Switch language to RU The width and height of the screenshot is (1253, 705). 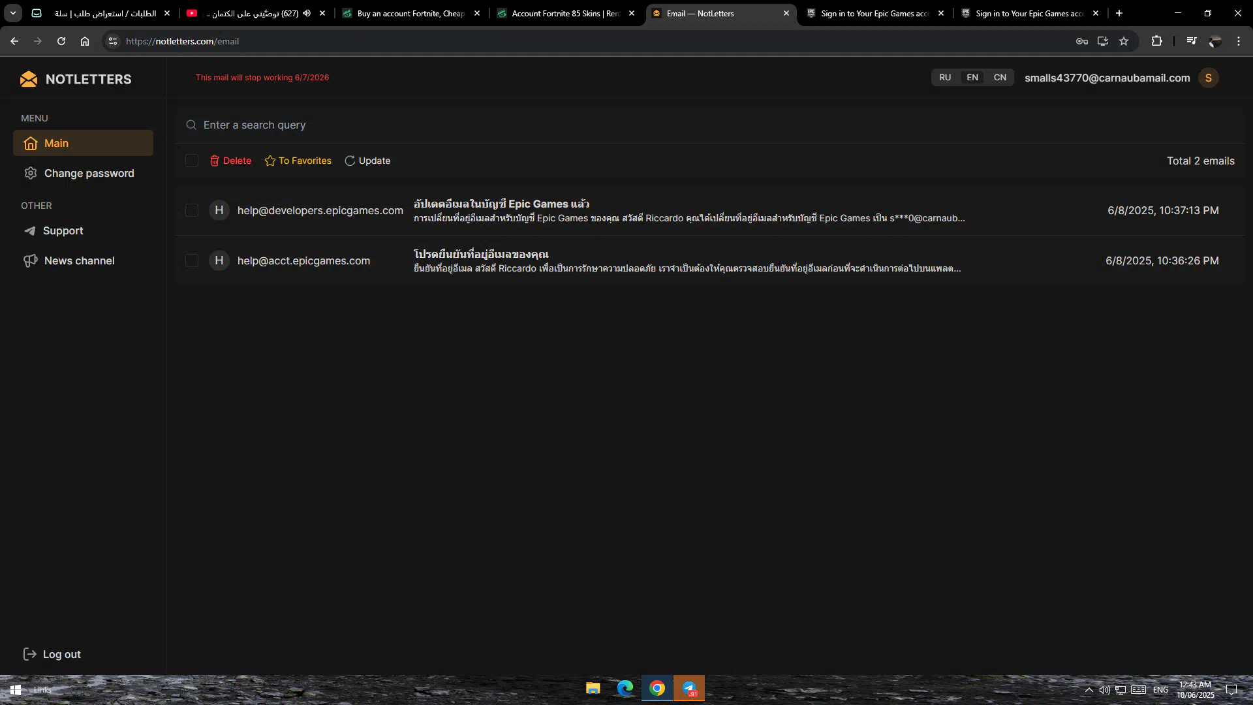click(x=945, y=77)
